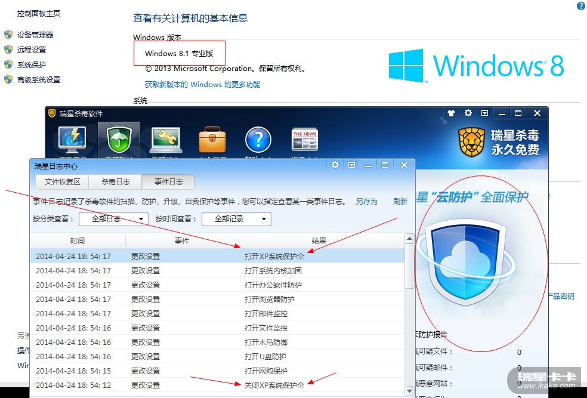The image size is (587, 398).
Task: Open settings gear in Rising antivirus titlebar
Action: pos(468,113)
